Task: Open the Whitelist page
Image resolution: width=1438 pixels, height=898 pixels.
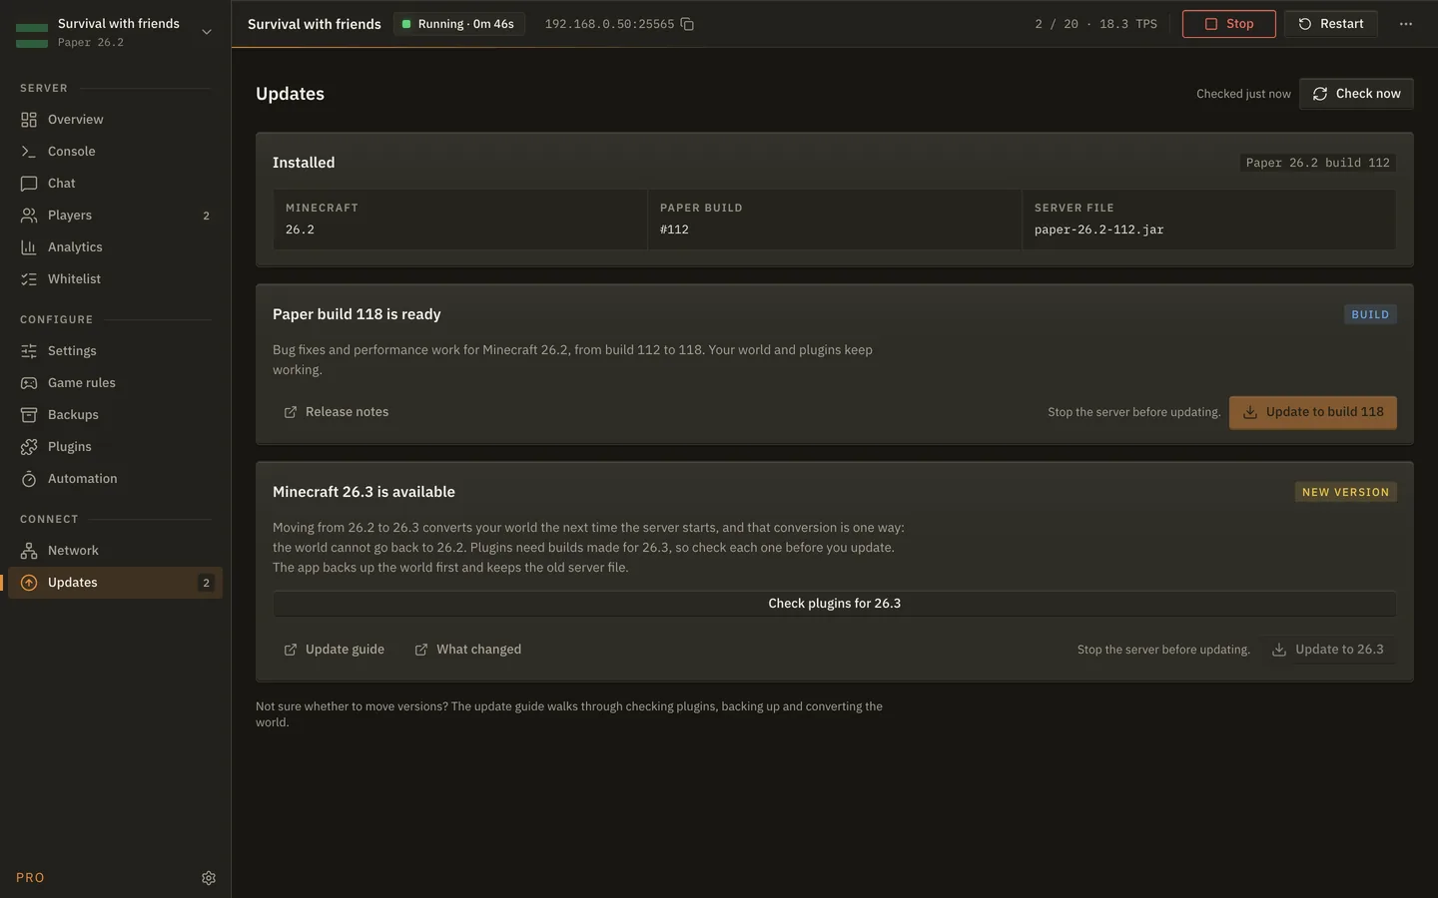Action: 115,279
